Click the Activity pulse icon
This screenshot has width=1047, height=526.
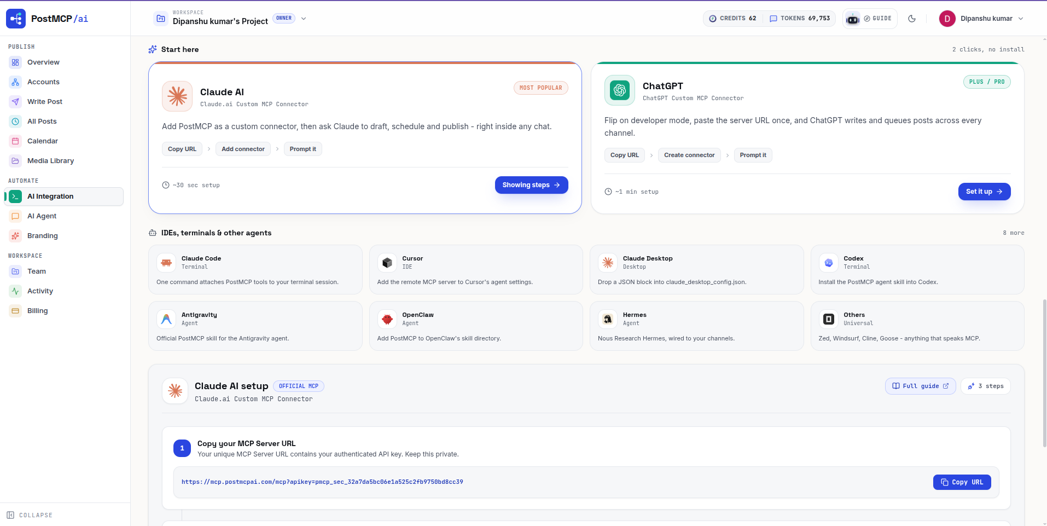[x=15, y=291]
